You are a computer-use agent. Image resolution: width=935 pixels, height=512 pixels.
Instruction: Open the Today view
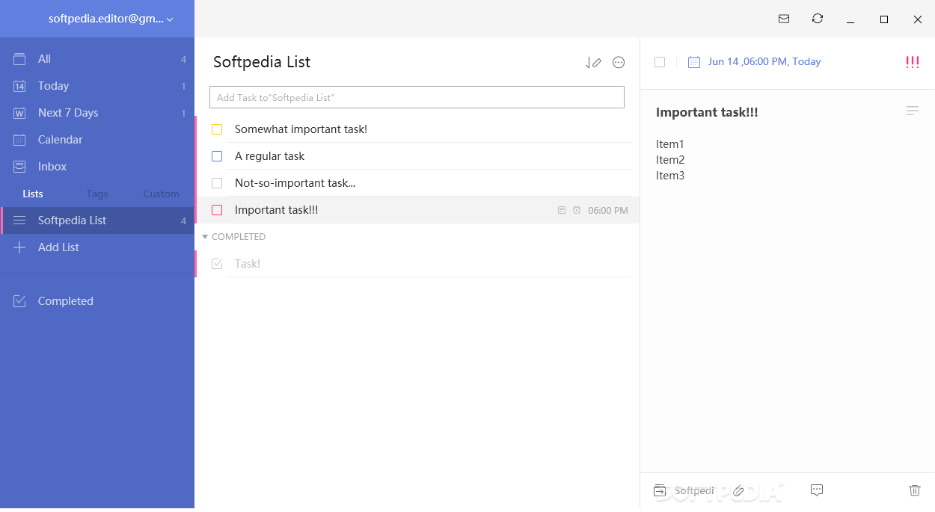tap(97, 86)
